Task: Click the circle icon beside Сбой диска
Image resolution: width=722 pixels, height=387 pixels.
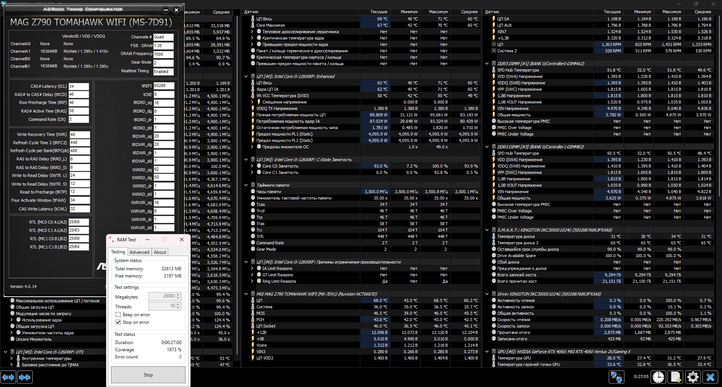Action: (494, 262)
